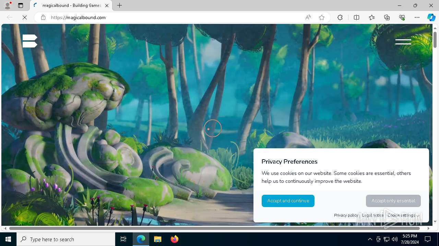The image size is (439, 246).
Task: Open the notification center
Action: (428, 239)
